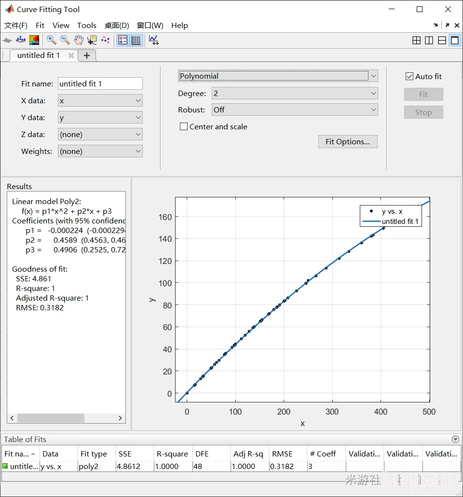Select the top/bottom tile layout icon
The width and height of the screenshot is (463, 497).
[442, 40]
